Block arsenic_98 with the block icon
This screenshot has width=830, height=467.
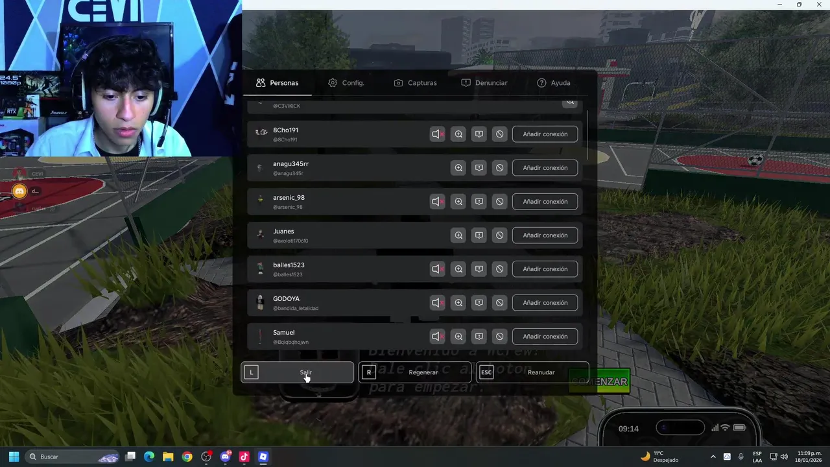tap(500, 202)
